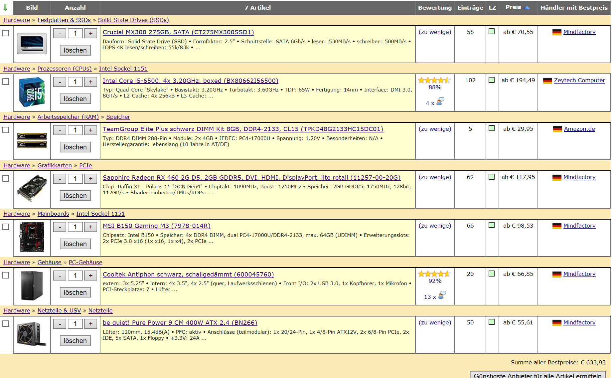Open the Intel Core i5 box image
This screenshot has width=613, height=378.
(32, 92)
